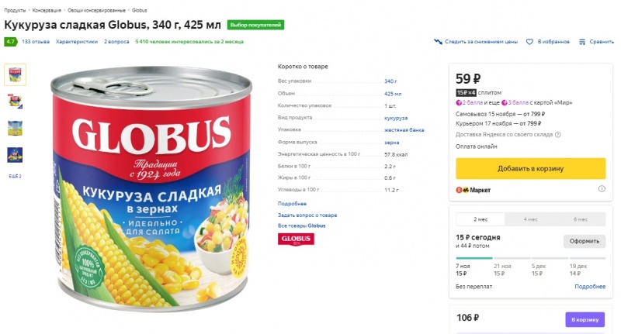
Task: Show more thumbnails with ЕЩЕ 2
Action: point(15,176)
